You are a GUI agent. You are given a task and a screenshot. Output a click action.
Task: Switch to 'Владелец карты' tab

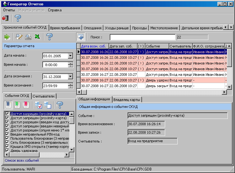point(127,100)
